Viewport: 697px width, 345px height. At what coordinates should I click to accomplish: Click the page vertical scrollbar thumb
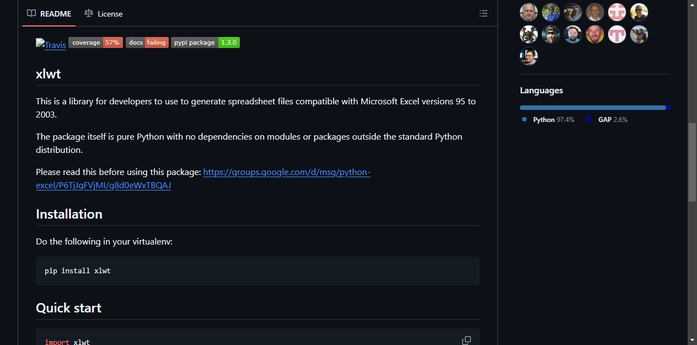coord(692,162)
